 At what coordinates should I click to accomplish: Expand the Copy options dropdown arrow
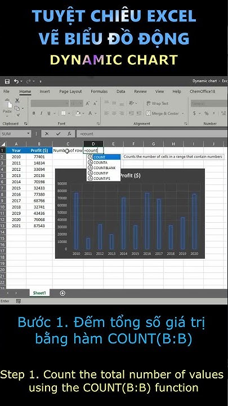point(23,108)
